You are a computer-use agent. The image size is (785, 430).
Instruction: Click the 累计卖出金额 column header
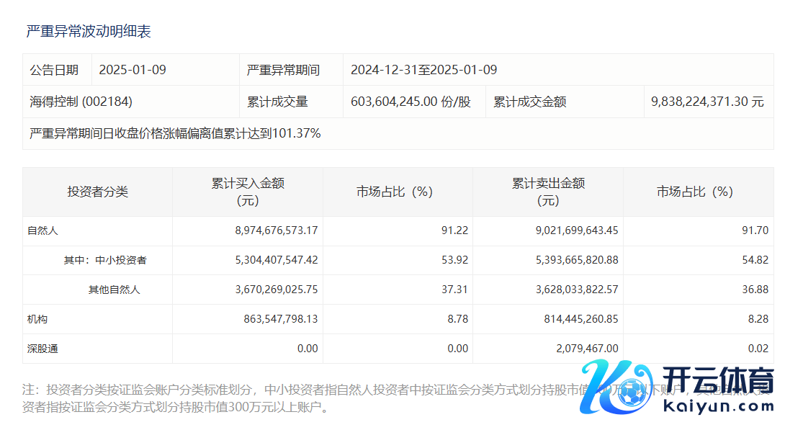pyautogui.click(x=548, y=192)
